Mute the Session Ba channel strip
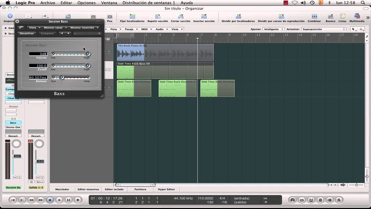This screenshot has height=209, width=371. tap(15, 178)
